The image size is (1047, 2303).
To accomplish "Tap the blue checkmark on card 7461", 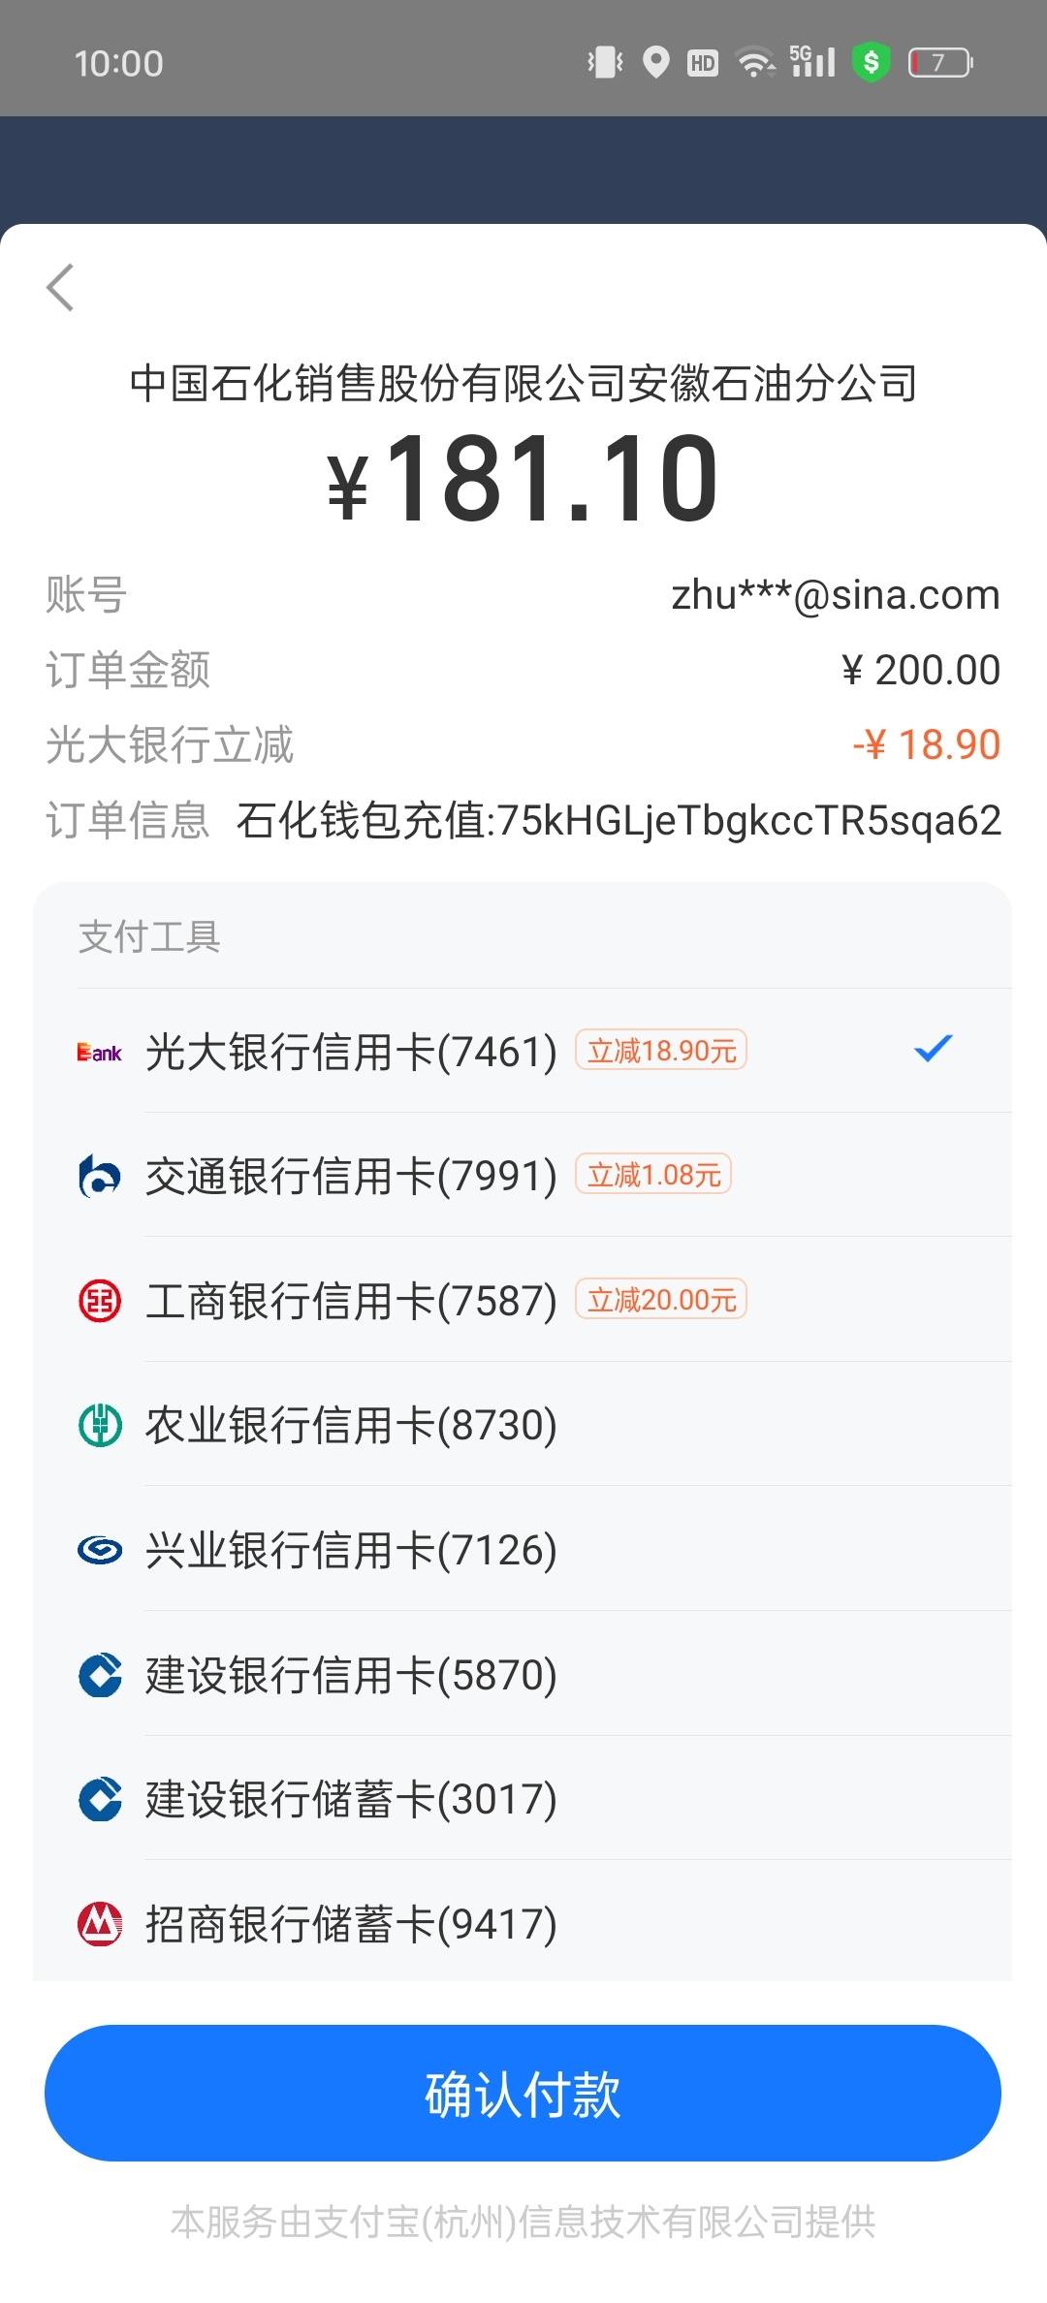I will tap(934, 1048).
